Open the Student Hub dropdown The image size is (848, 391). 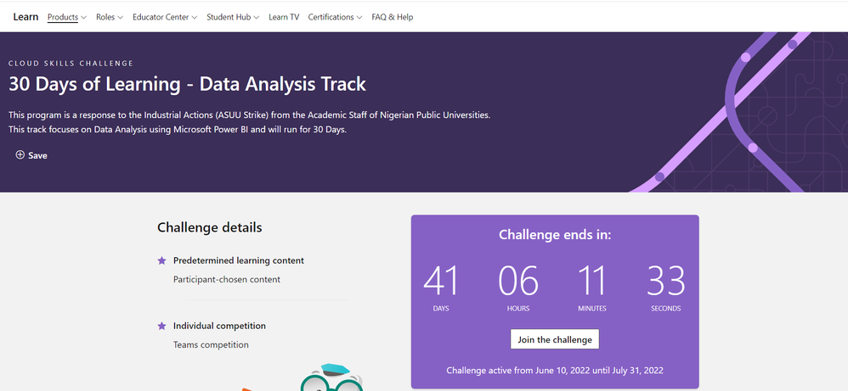(x=233, y=17)
